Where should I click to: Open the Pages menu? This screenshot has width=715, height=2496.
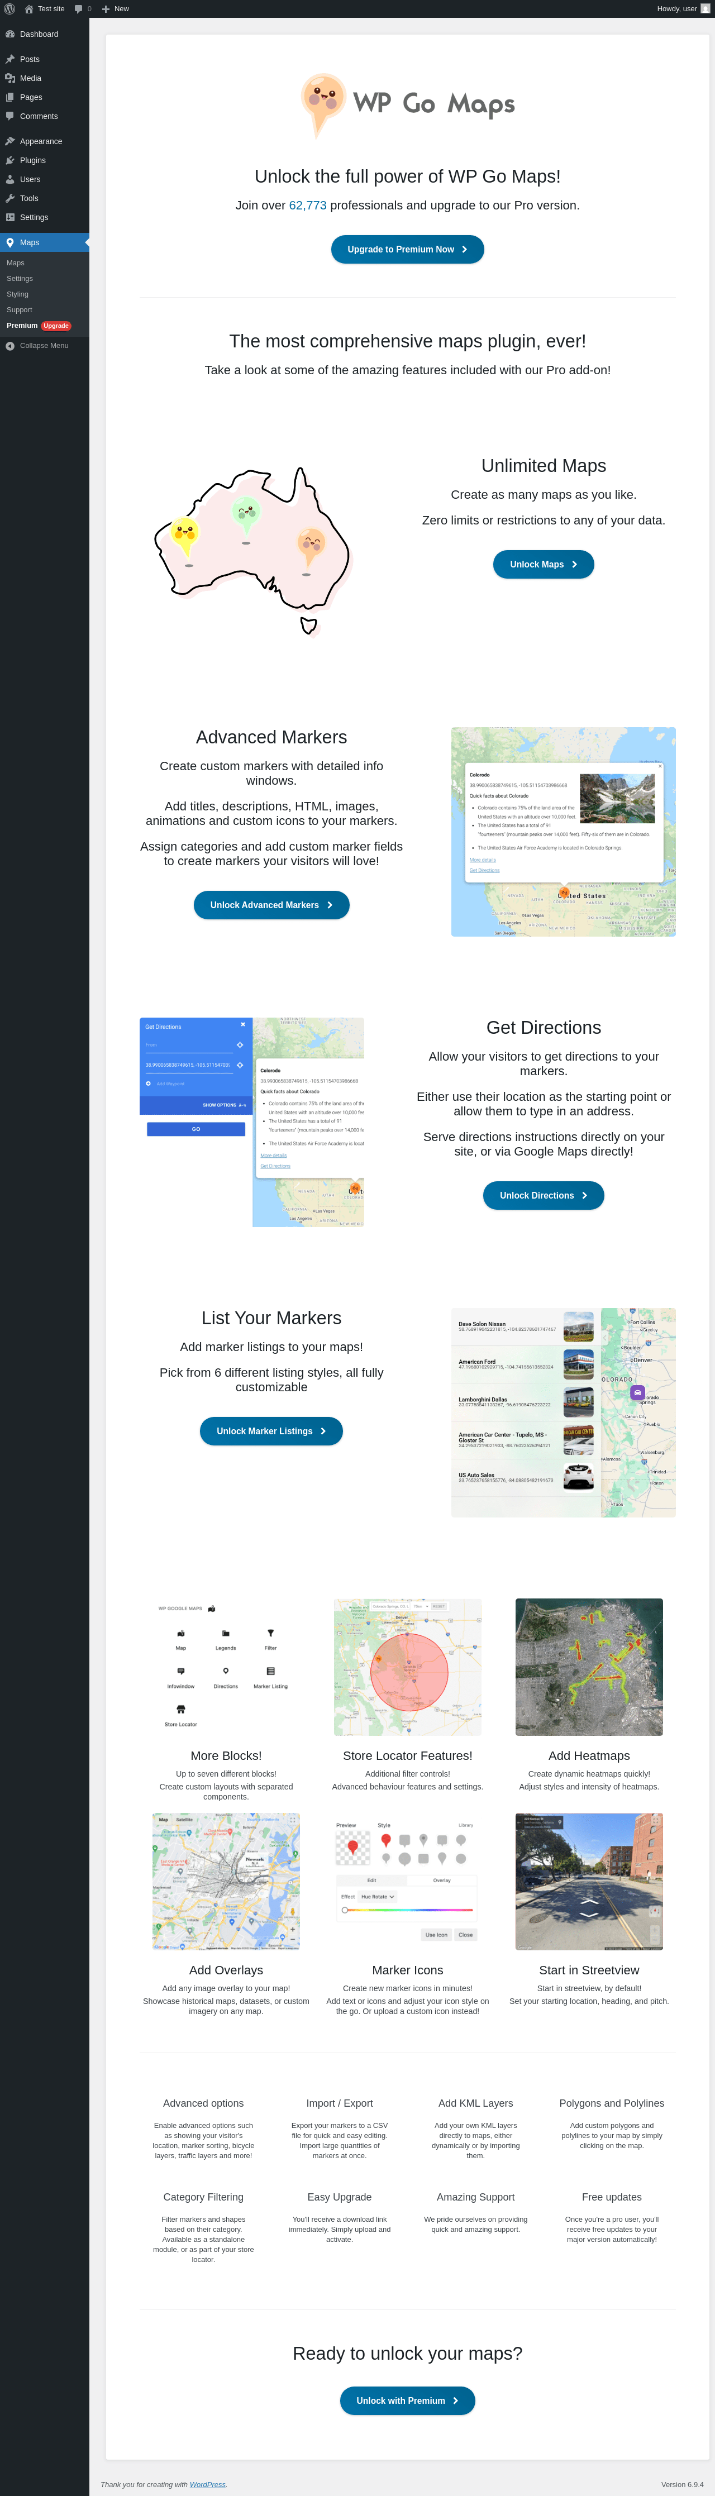tap(45, 97)
